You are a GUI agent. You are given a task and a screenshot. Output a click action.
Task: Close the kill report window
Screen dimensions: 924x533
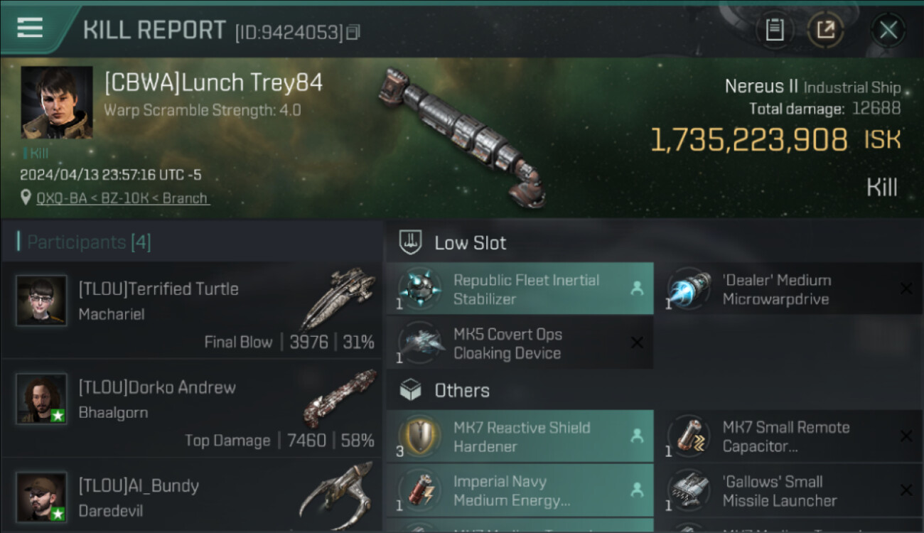888,30
